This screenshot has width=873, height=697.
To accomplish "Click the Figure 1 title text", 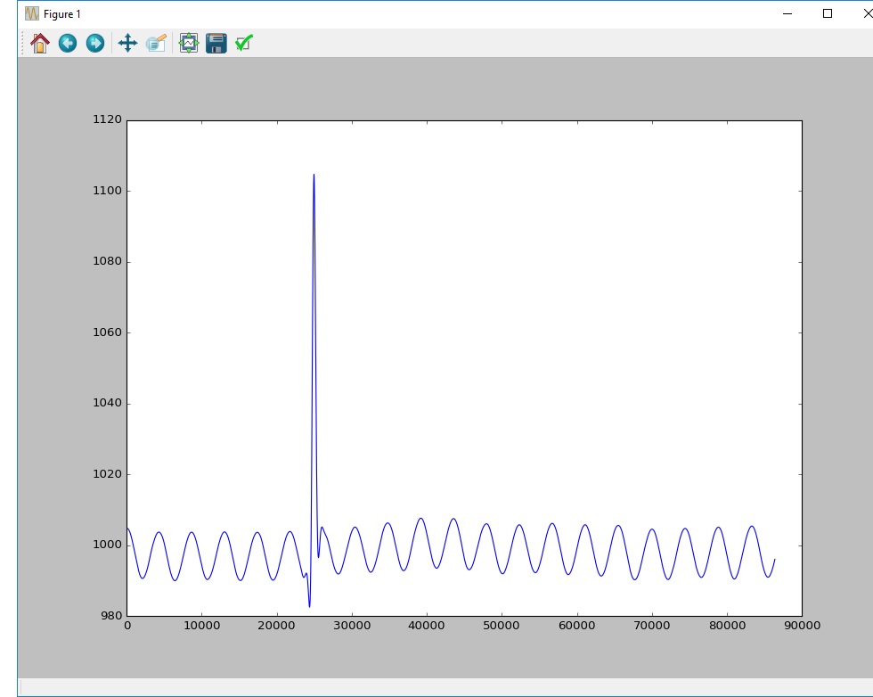I will pyautogui.click(x=61, y=14).
